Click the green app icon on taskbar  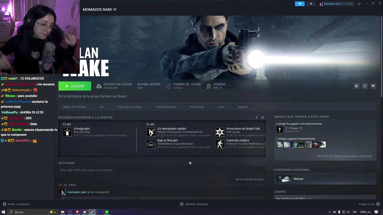[x=107, y=212]
